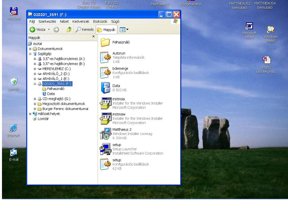Open the Keresés search tool
Screen dimensions: 288x216
point(84,29)
